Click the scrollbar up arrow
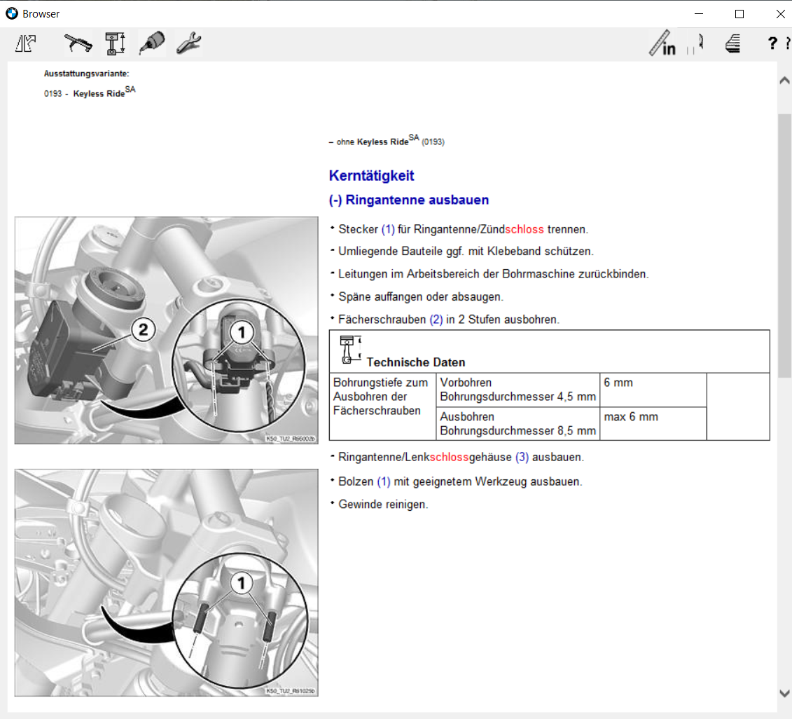Image resolution: width=792 pixels, height=719 pixels. pyautogui.click(x=784, y=79)
